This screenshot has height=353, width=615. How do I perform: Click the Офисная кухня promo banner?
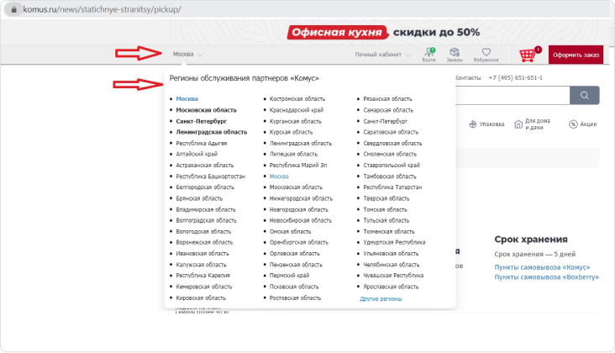(384, 33)
